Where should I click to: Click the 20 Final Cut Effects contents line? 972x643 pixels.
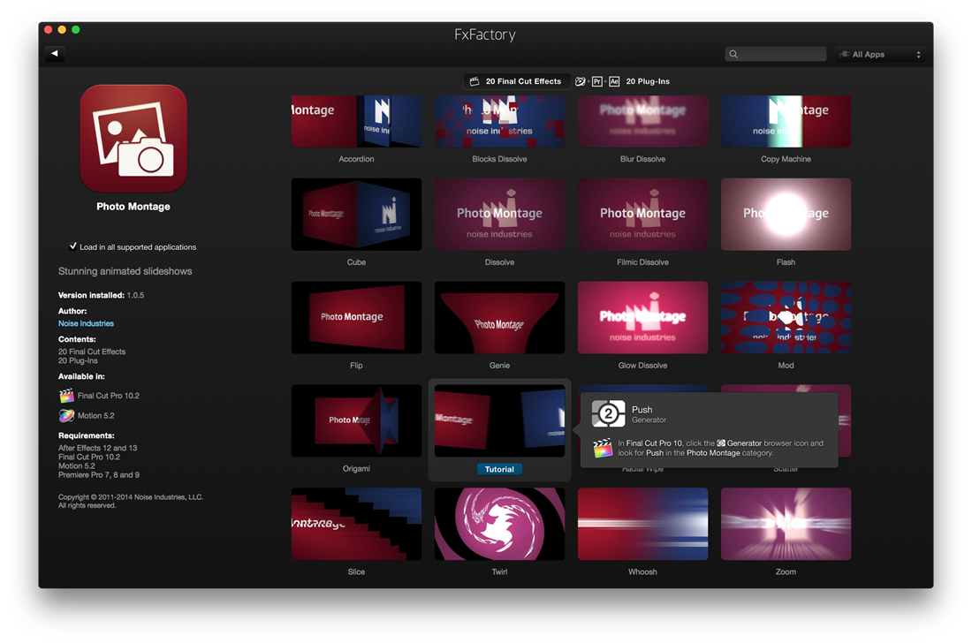(92, 352)
